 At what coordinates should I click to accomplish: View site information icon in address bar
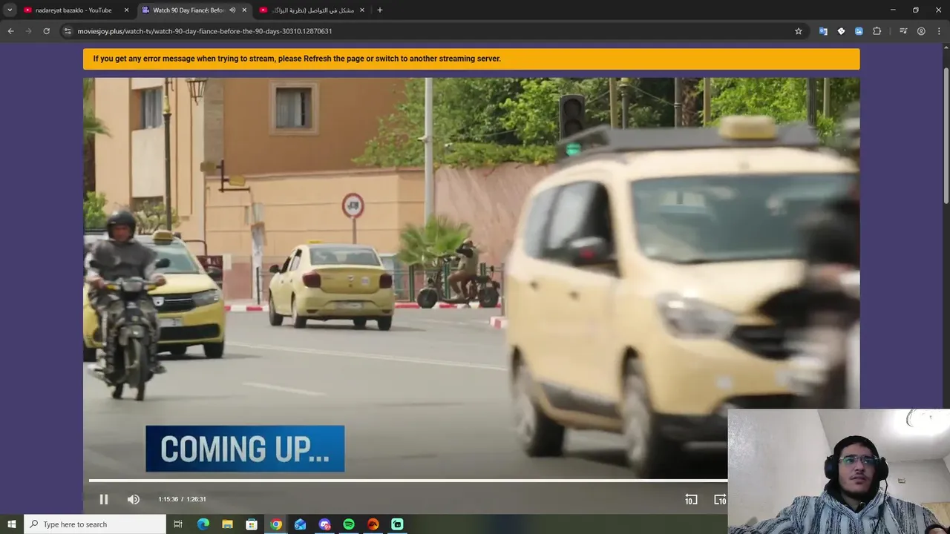point(68,31)
